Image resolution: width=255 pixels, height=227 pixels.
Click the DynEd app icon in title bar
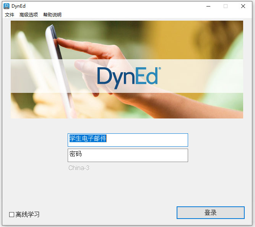click(x=6, y=6)
